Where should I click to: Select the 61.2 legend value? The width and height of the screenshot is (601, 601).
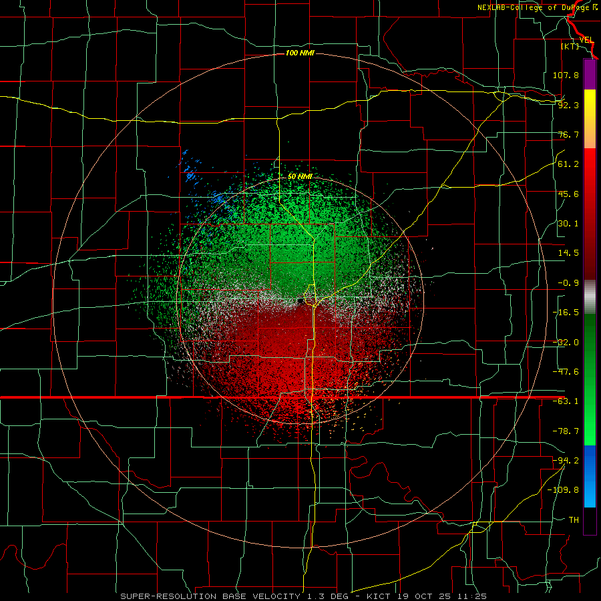568,164
